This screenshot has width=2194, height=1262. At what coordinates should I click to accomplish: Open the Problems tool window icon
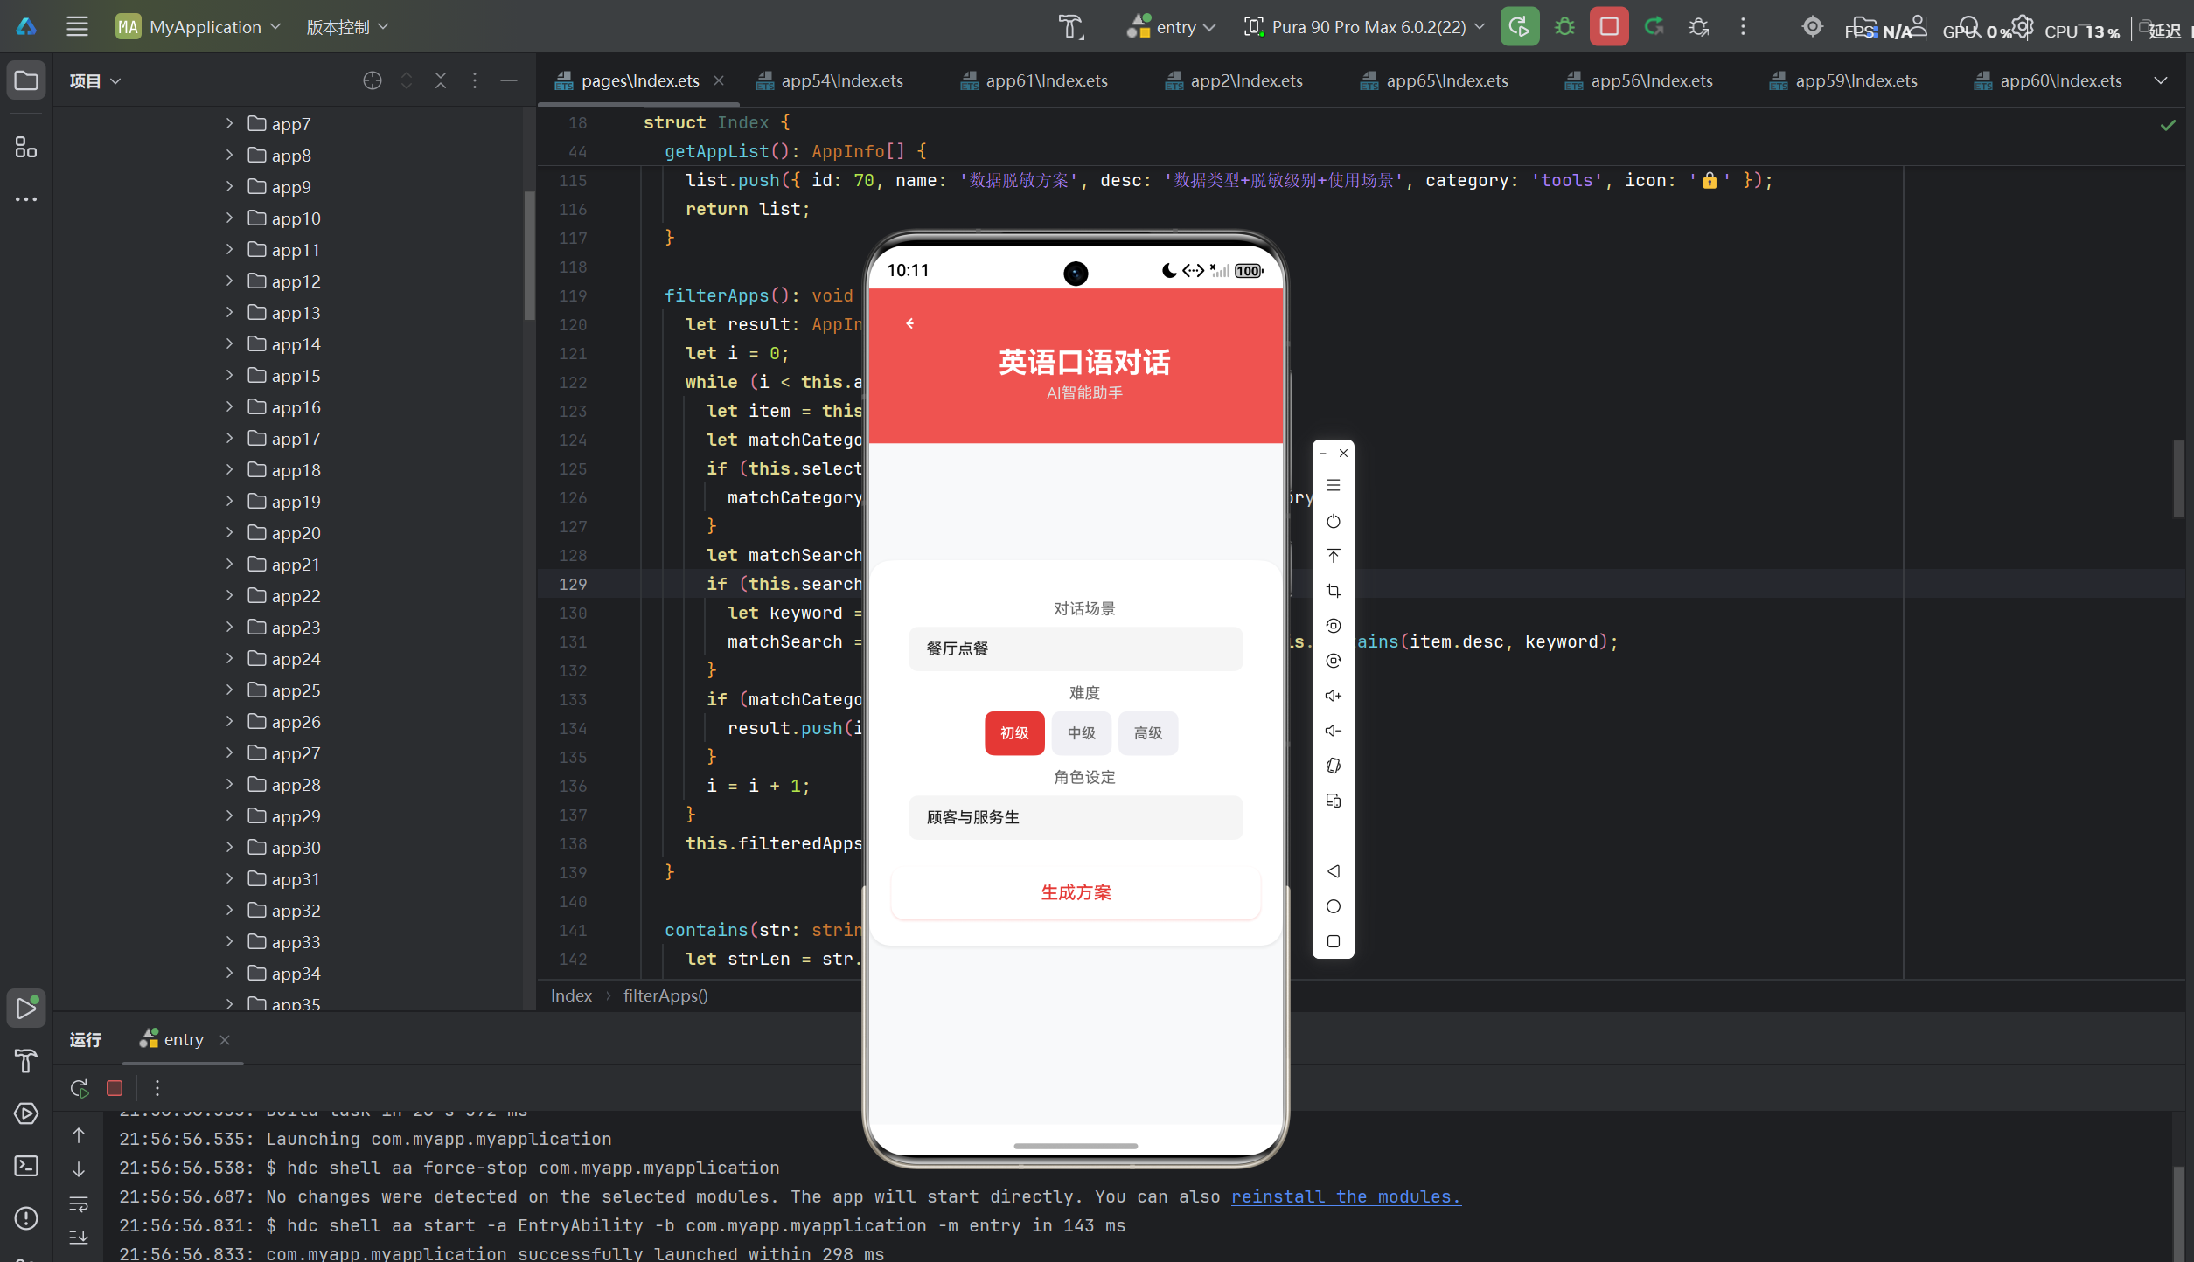(26, 1217)
